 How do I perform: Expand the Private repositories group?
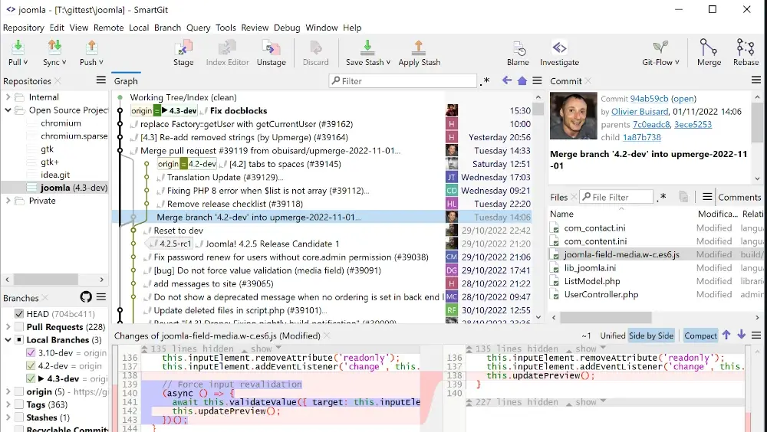(8, 201)
